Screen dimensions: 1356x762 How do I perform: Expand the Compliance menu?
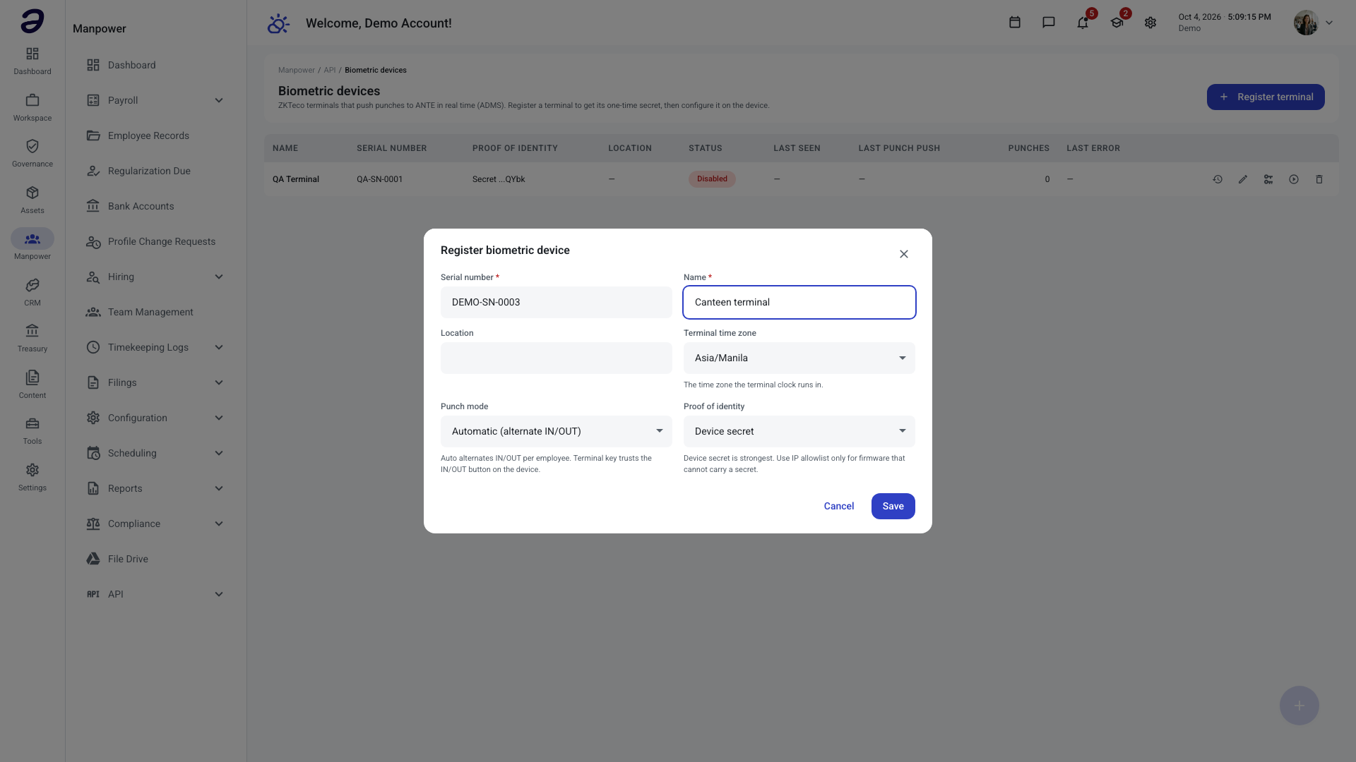tap(155, 524)
